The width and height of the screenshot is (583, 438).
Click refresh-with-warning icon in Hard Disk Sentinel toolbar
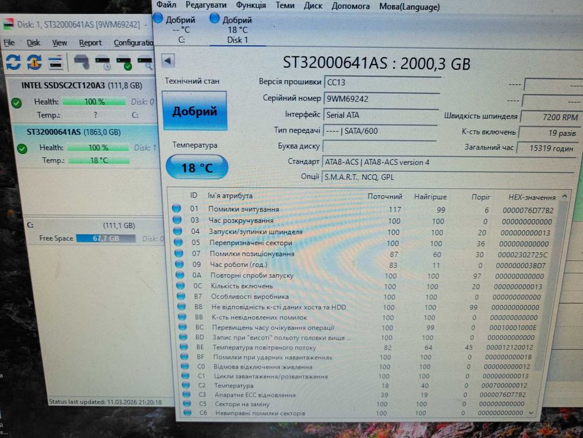point(34,62)
